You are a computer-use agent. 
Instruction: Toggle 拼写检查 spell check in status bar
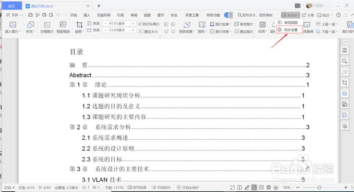137,187
